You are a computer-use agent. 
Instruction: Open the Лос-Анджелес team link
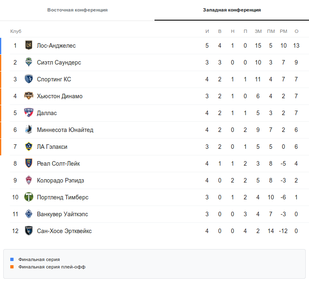[x=56, y=46]
